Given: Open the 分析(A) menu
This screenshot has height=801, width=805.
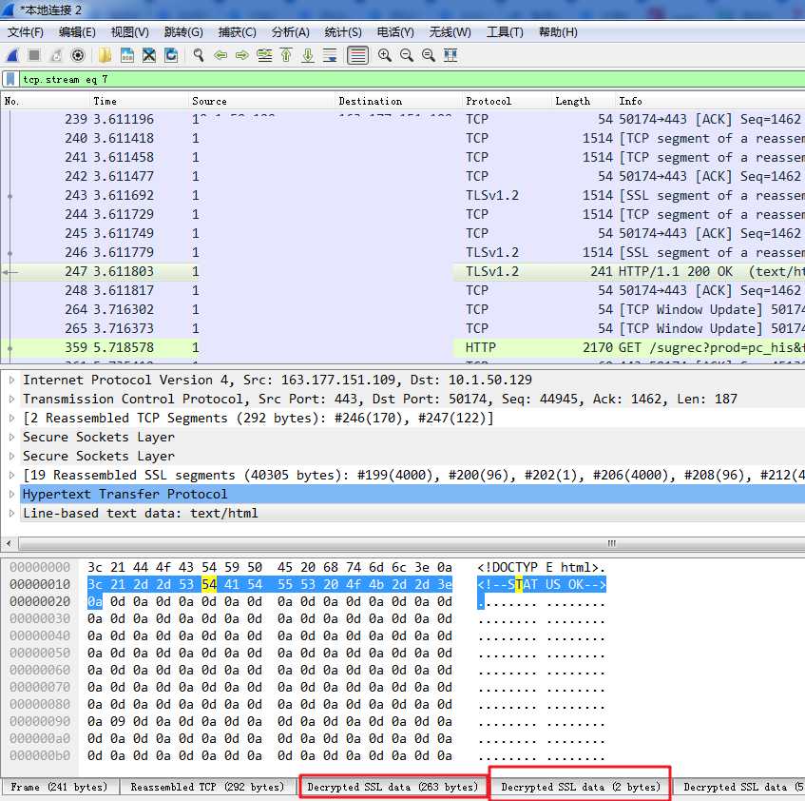Looking at the screenshot, I should click(x=291, y=32).
